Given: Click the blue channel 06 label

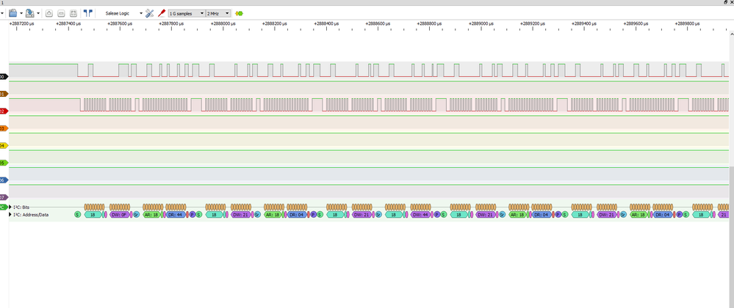Looking at the screenshot, I should coord(4,180).
